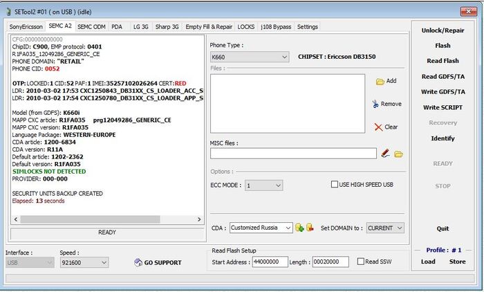Click the Unlock/Repair button
Viewport: 484px width, 292px height.
pos(443,30)
